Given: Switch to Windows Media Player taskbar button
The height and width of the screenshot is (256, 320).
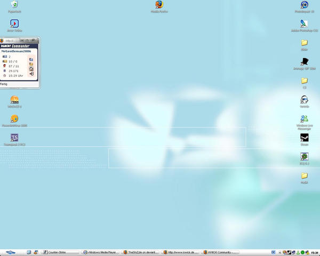Looking at the screenshot, I should click(100, 252).
